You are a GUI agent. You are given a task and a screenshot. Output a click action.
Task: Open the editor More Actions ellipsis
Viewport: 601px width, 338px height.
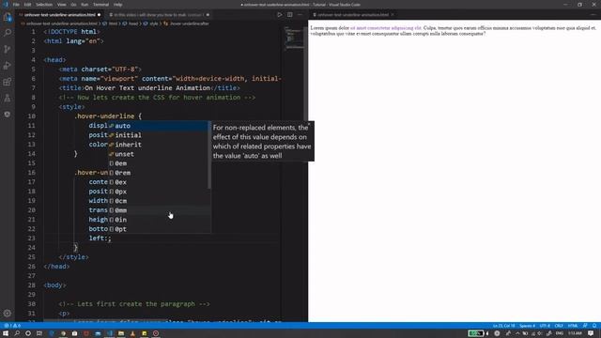[x=300, y=15]
